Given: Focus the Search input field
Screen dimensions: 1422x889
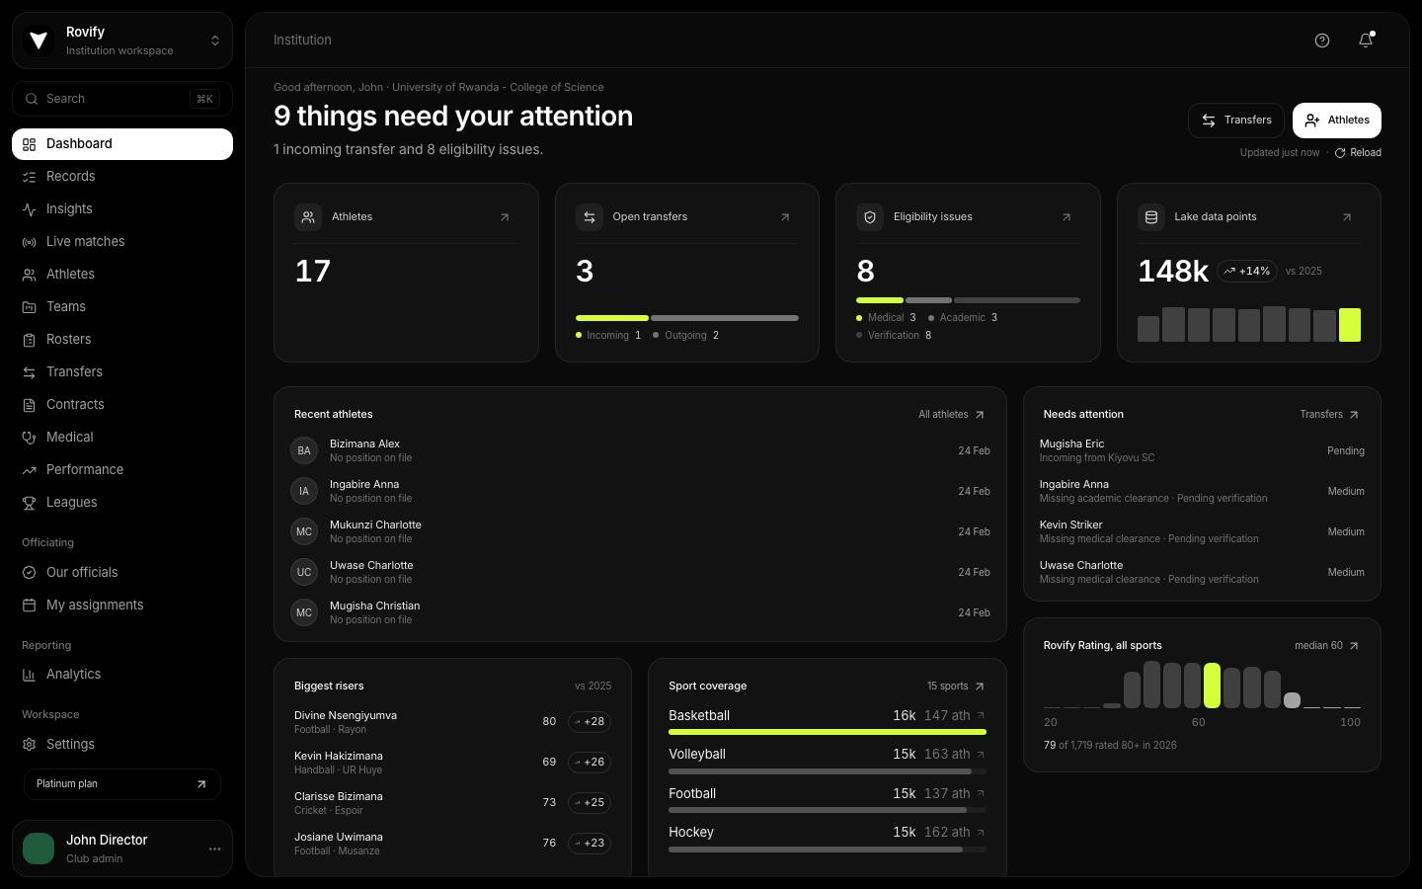Looking at the screenshot, I should (x=122, y=99).
